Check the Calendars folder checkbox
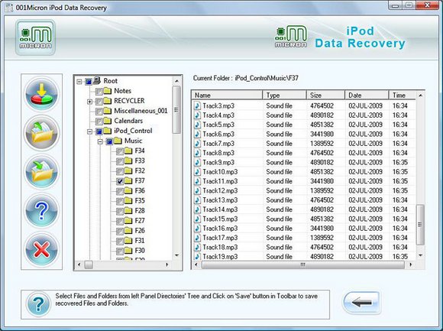 pyautogui.click(x=99, y=122)
